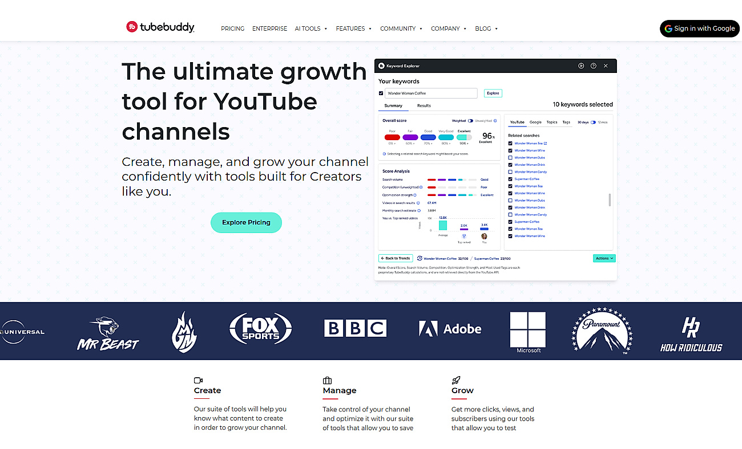Select the YouTube tab in related searches
Screen dimensions: 742x449
point(517,122)
